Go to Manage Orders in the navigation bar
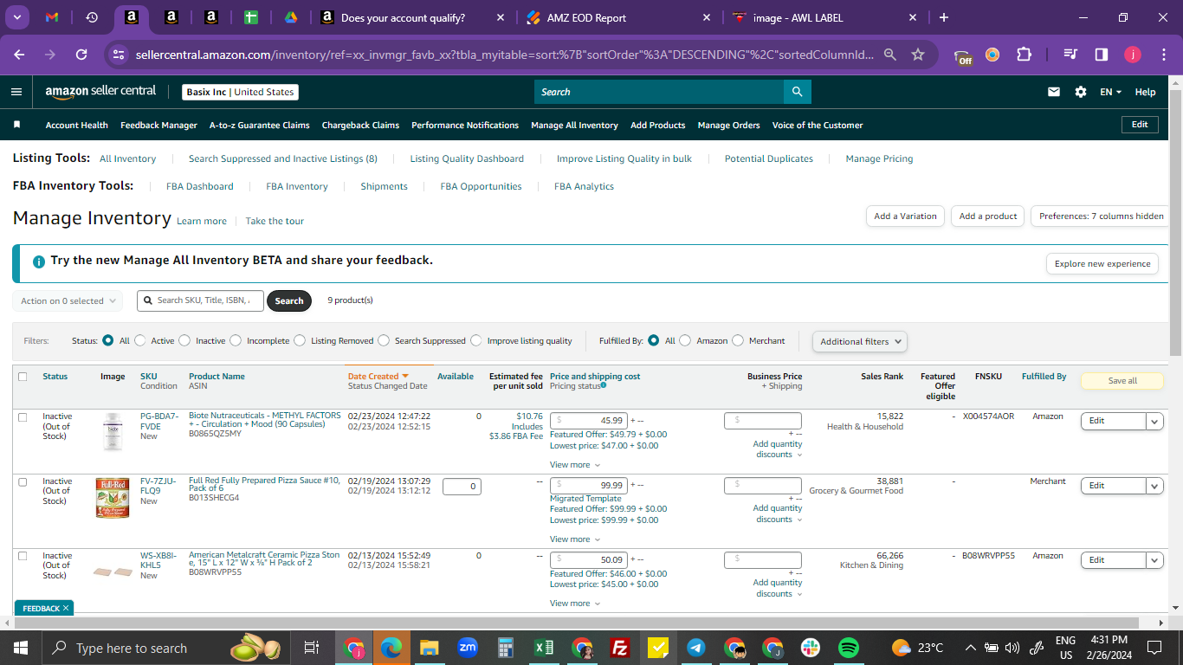1183x665 pixels. click(728, 126)
